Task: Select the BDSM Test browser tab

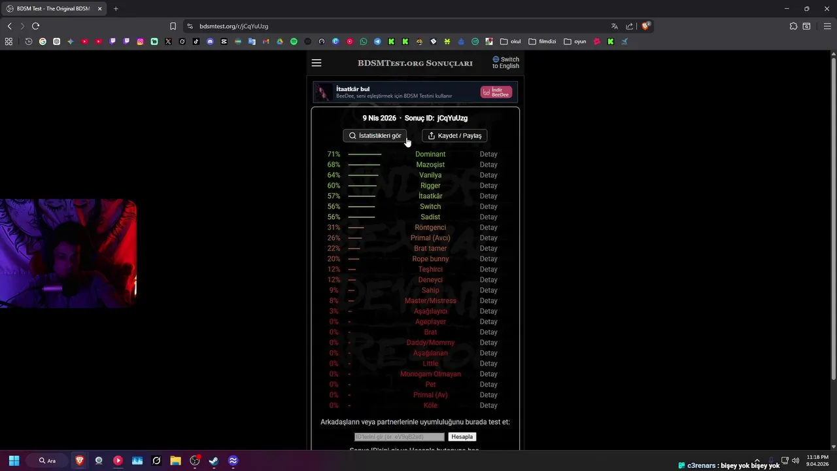Action: click(54, 9)
